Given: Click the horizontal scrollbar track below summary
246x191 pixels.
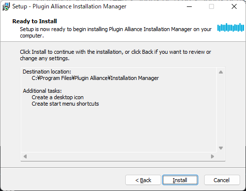Looking at the screenshot, I should click(119, 156).
